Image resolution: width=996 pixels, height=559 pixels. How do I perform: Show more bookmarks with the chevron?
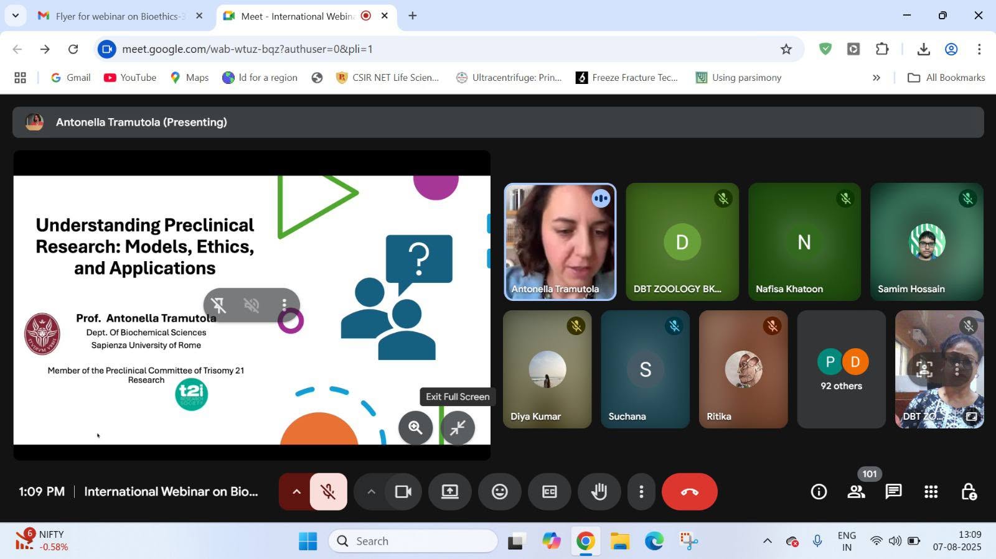click(876, 78)
